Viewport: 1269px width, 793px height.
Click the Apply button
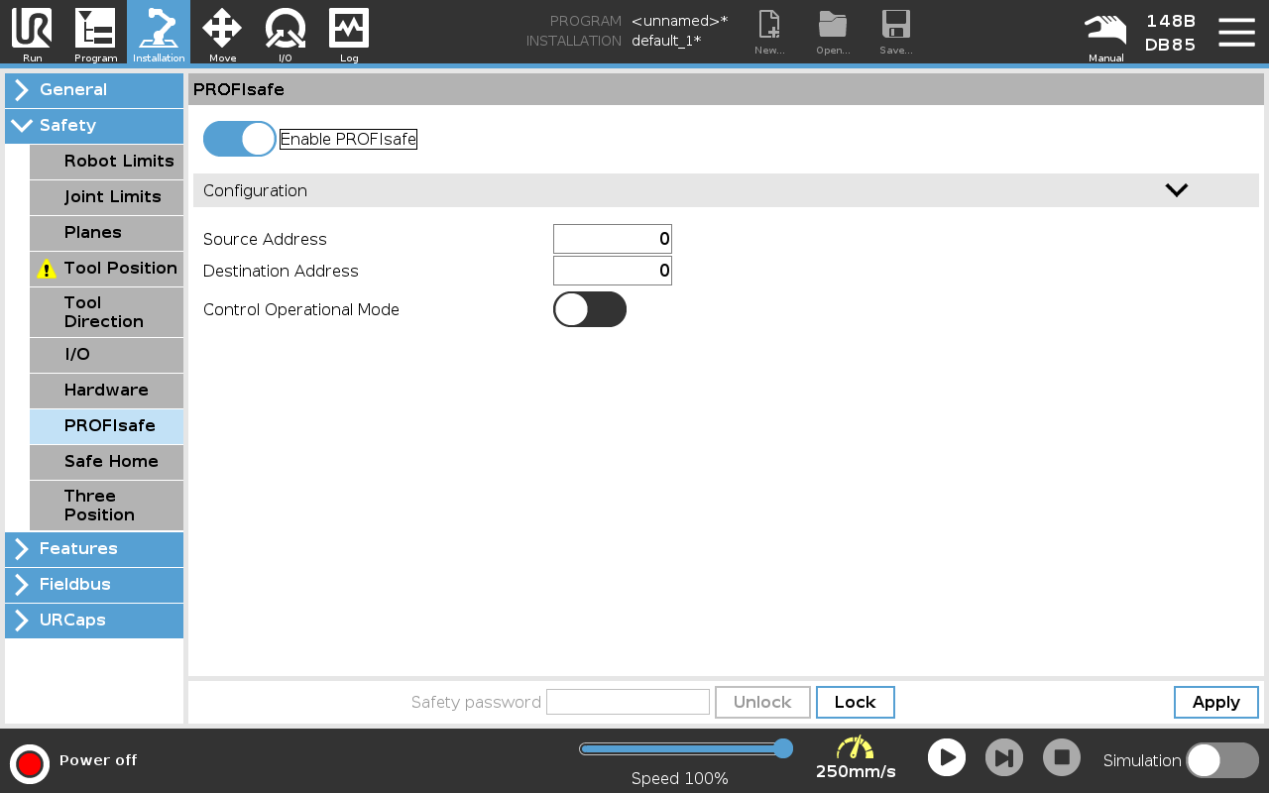1216,702
